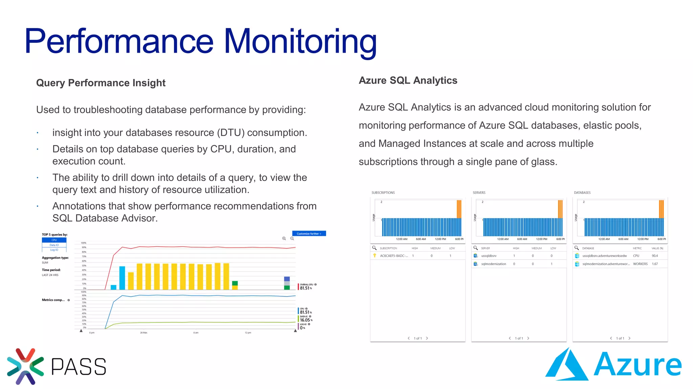The height and width of the screenshot is (389, 693).
Task: Click the VALUE (%) column header
Action: pyautogui.click(x=657, y=248)
